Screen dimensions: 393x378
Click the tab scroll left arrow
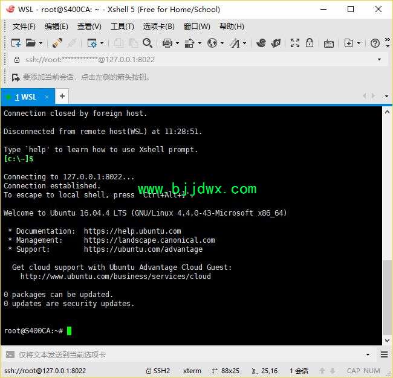click(365, 95)
